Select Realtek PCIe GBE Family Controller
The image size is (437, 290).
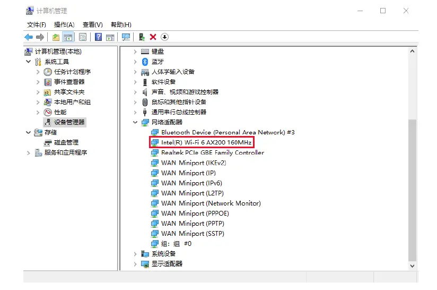tap(213, 152)
